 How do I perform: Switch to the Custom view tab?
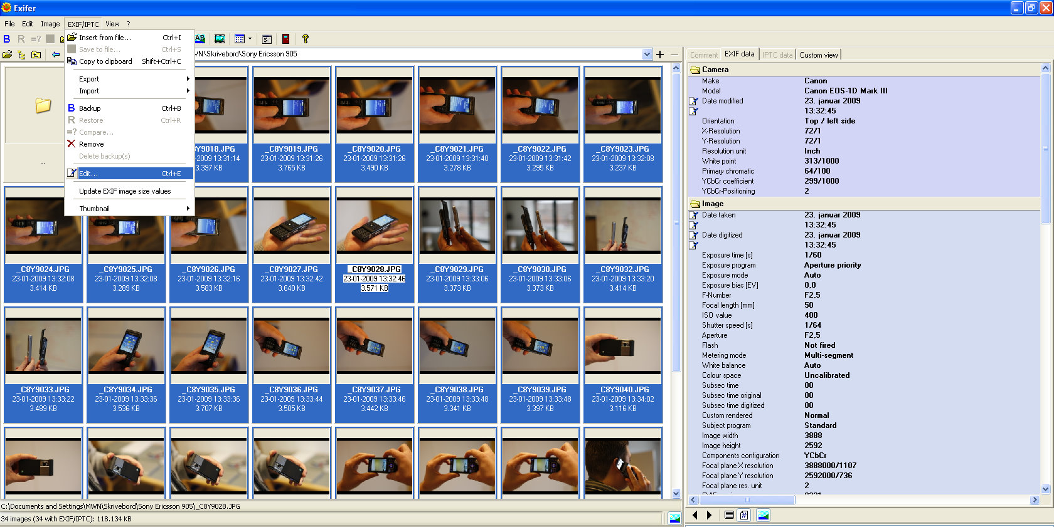tap(818, 55)
